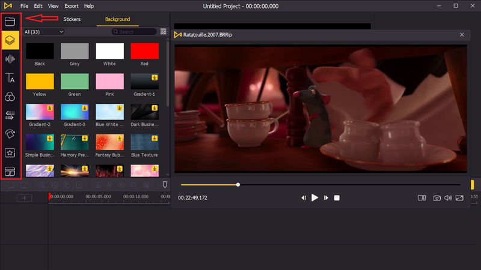Open the Media folder panel icon

pyautogui.click(x=10, y=22)
